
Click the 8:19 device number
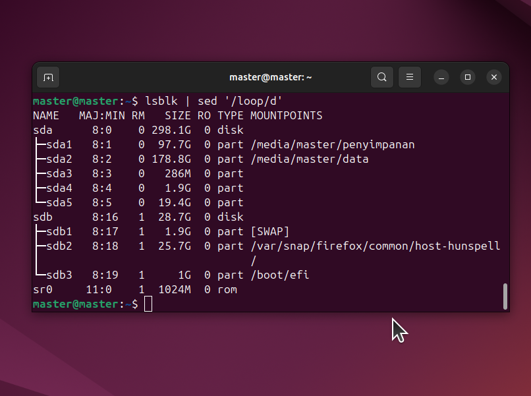pos(105,275)
